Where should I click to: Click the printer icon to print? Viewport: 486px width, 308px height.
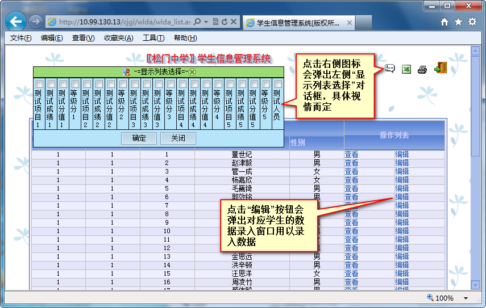pyautogui.click(x=422, y=69)
